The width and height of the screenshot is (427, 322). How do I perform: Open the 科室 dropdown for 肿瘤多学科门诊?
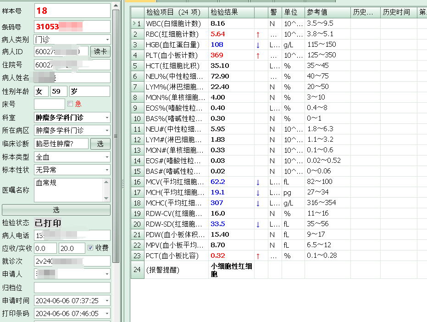point(106,118)
